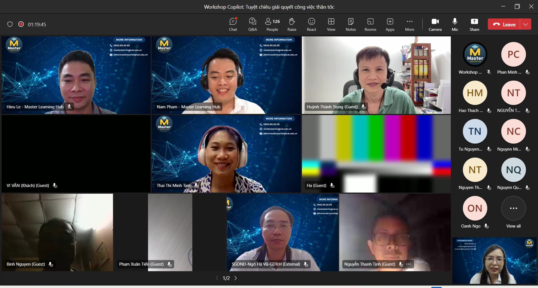Open View all participants
This screenshot has height=288, width=538.
(x=513, y=209)
